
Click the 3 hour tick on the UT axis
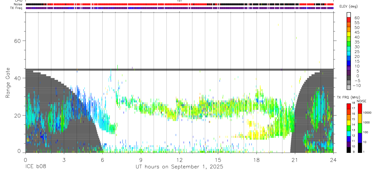tap(64, 160)
